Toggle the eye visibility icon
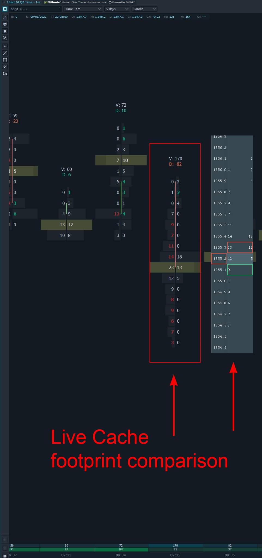Viewport: 262px width, 558px height. 5,539
